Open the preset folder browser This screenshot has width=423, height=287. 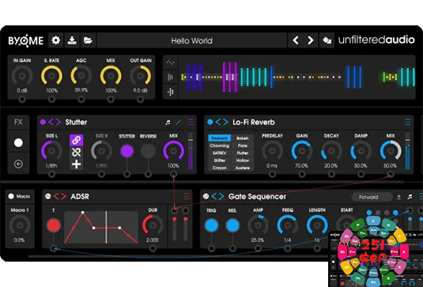[x=88, y=40]
